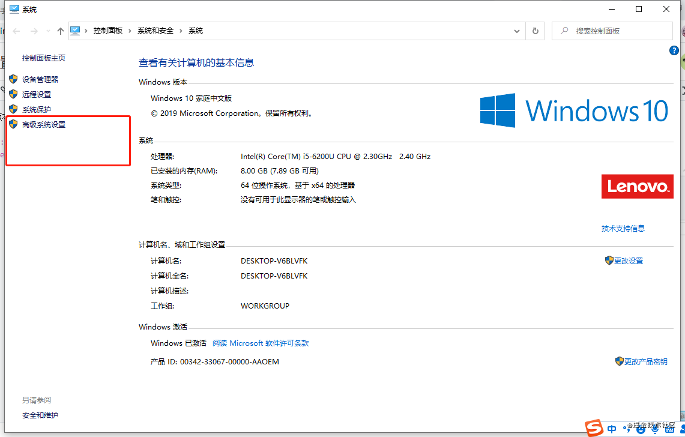
Task: Open recent locations dropdown arrow
Action: [x=48, y=31]
